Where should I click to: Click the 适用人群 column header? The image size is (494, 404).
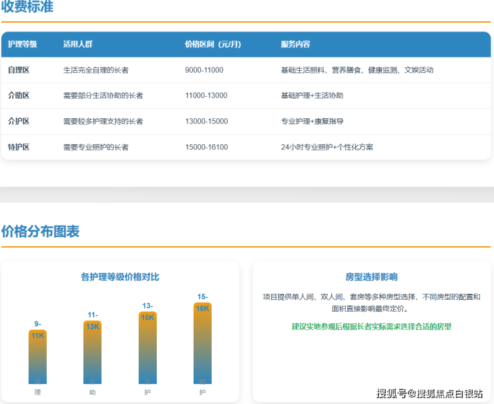(77, 45)
